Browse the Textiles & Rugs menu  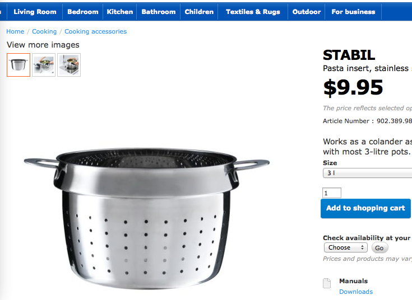click(253, 12)
